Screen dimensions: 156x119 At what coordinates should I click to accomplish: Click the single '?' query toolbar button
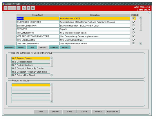coord(28,8)
